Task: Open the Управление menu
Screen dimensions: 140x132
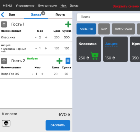Action: 25,6
